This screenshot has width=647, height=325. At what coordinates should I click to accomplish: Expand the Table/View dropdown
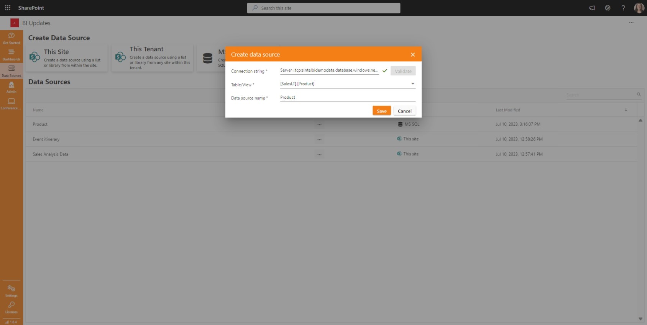coord(413,83)
